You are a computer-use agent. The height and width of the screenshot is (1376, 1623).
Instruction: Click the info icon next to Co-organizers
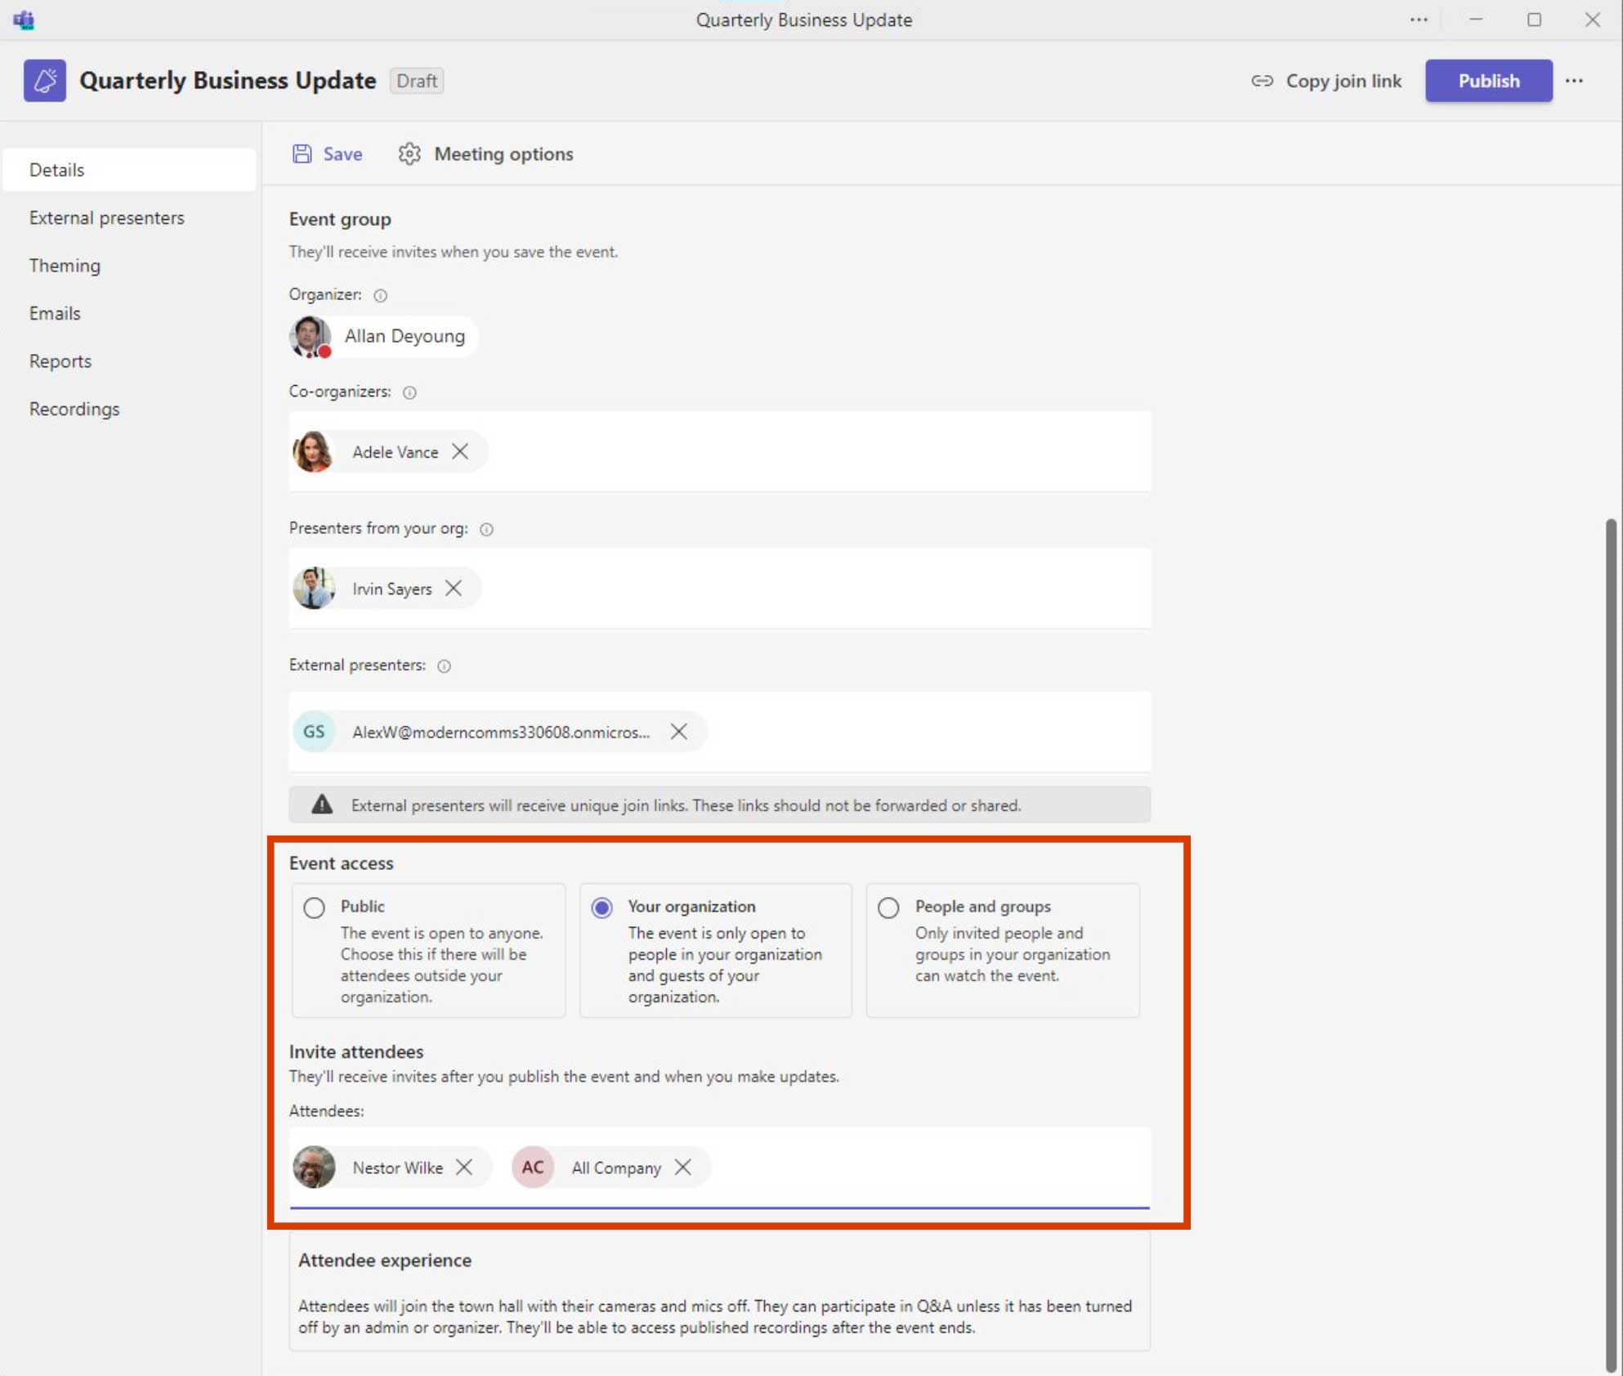(x=410, y=393)
